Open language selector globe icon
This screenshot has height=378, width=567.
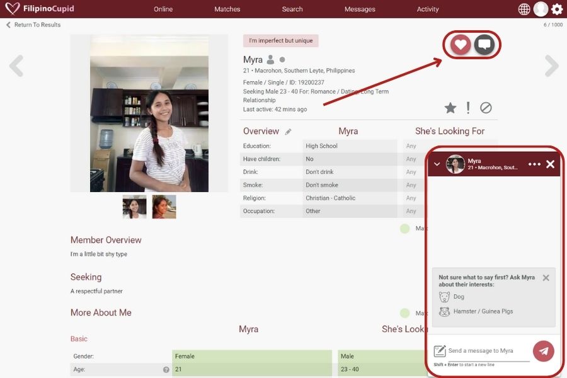[524, 9]
